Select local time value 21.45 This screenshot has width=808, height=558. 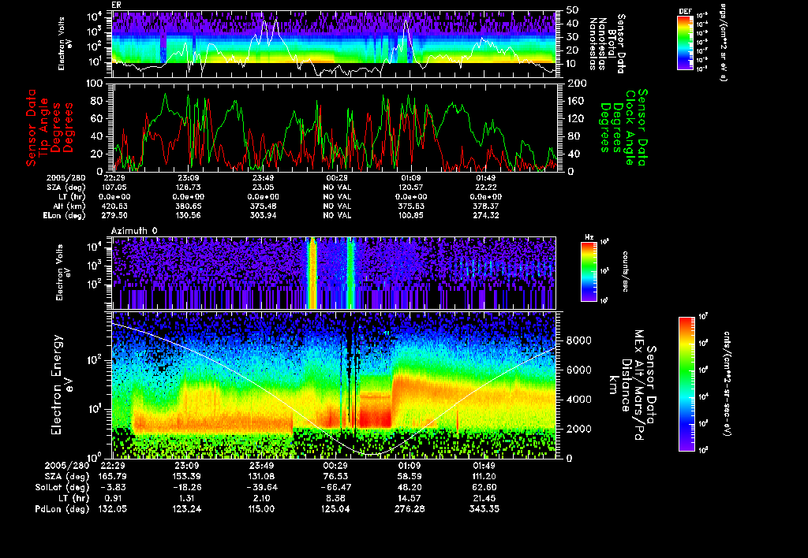(x=484, y=498)
